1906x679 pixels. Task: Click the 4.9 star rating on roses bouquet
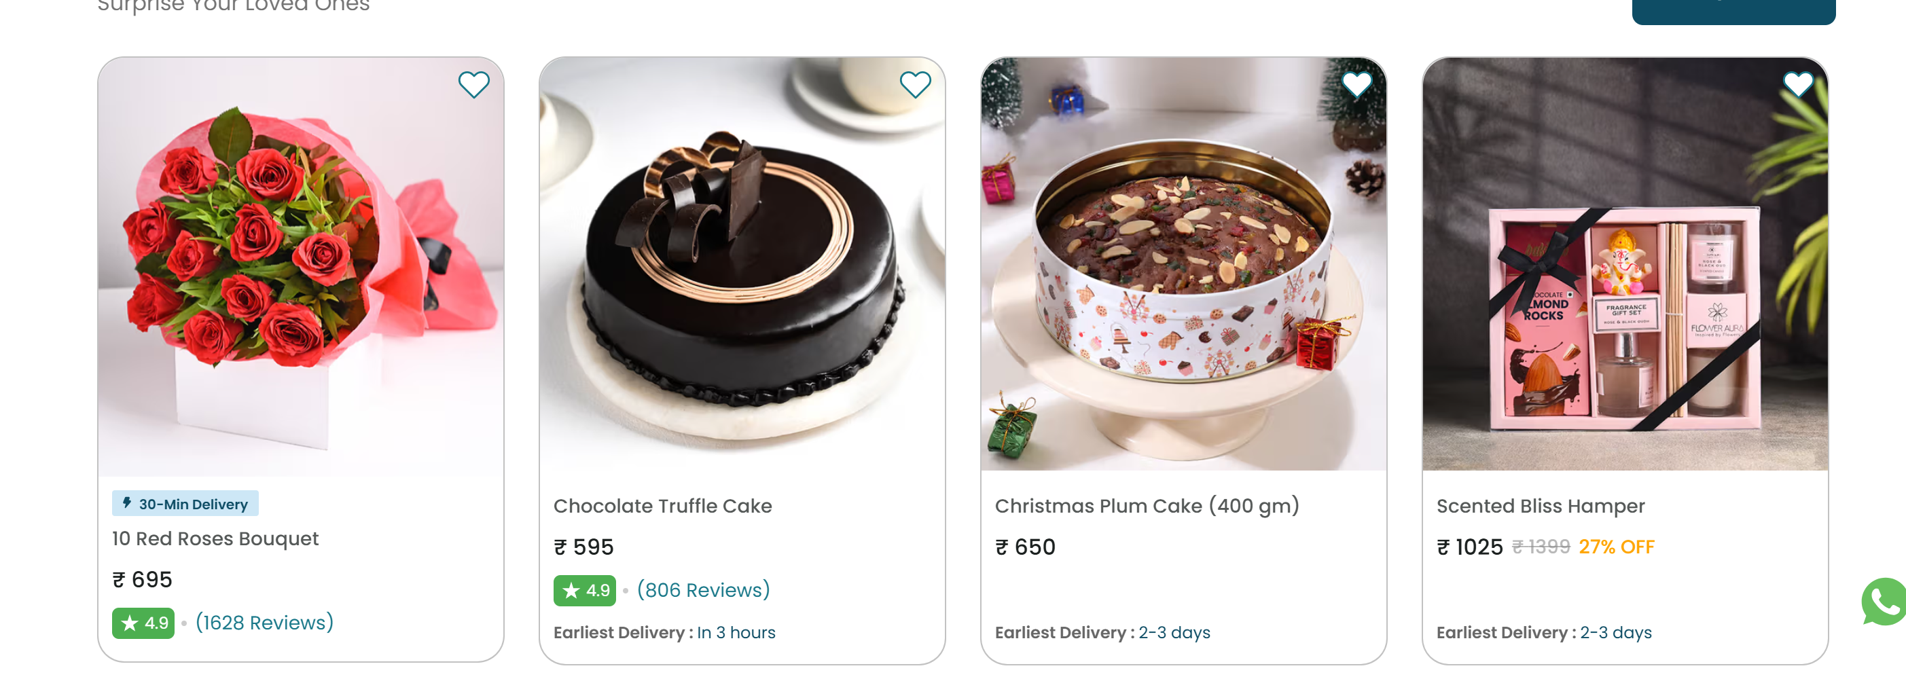pyautogui.click(x=143, y=623)
